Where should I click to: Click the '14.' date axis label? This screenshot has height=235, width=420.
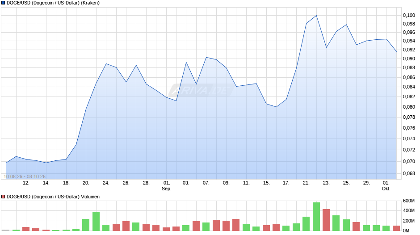click(x=46, y=183)
